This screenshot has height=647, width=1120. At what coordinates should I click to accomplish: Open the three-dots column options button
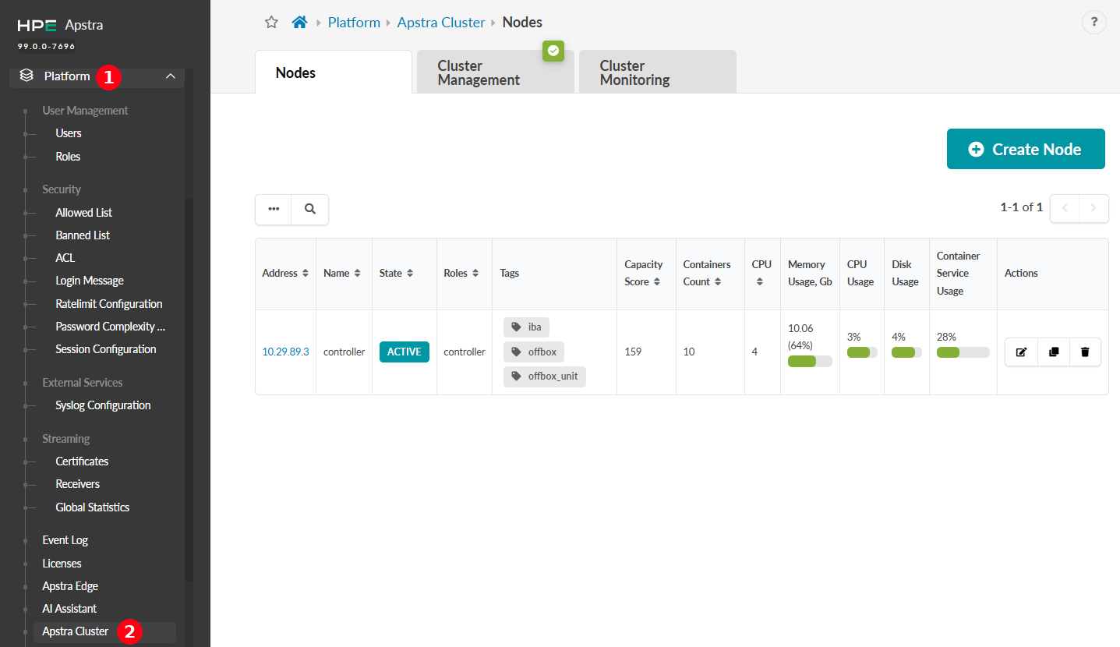click(x=274, y=210)
